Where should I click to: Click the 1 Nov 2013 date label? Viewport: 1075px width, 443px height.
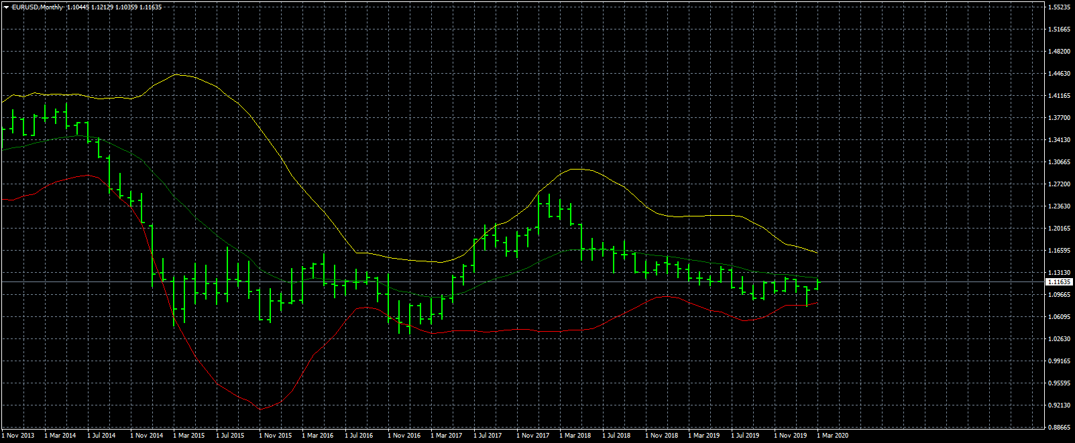[17, 436]
